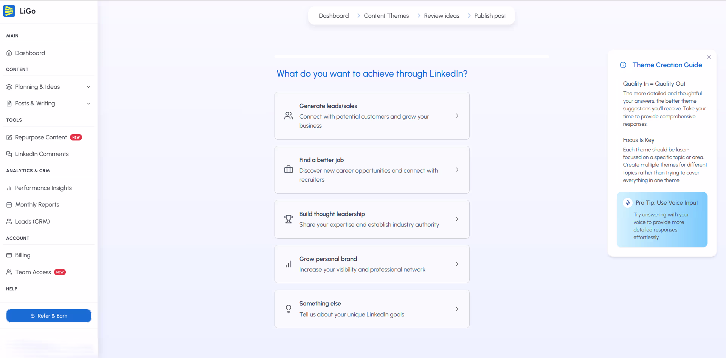Expand the Planning & Ideas menu
This screenshot has height=358, width=726.
point(88,87)
